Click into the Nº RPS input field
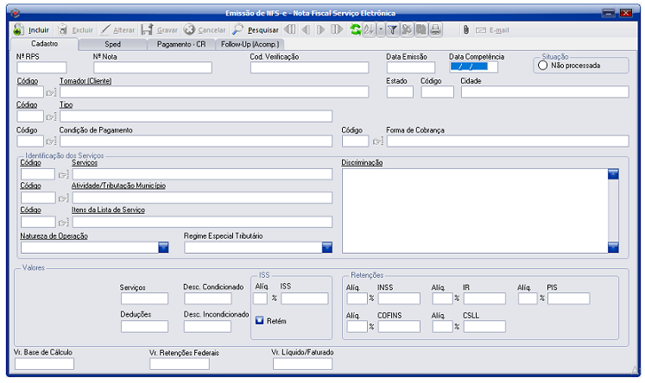Viewport: 645px width, 383px height. coord(41,67)
